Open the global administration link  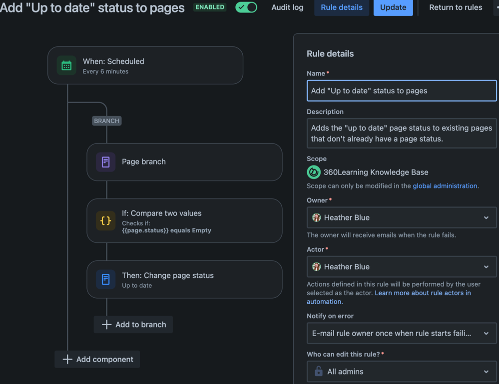(x=445, y=186)
